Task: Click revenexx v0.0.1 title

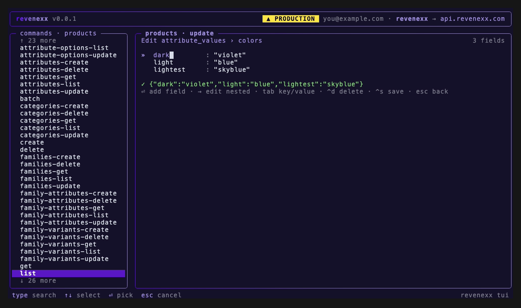Action: click(46, 19)
